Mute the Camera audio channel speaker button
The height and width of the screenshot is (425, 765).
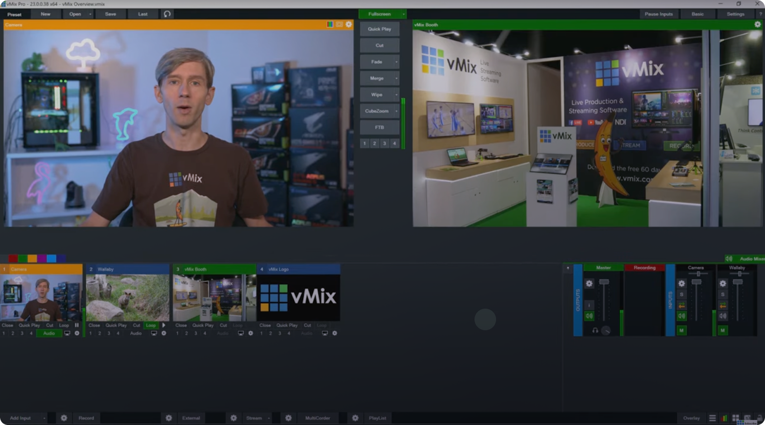point(681,316)
